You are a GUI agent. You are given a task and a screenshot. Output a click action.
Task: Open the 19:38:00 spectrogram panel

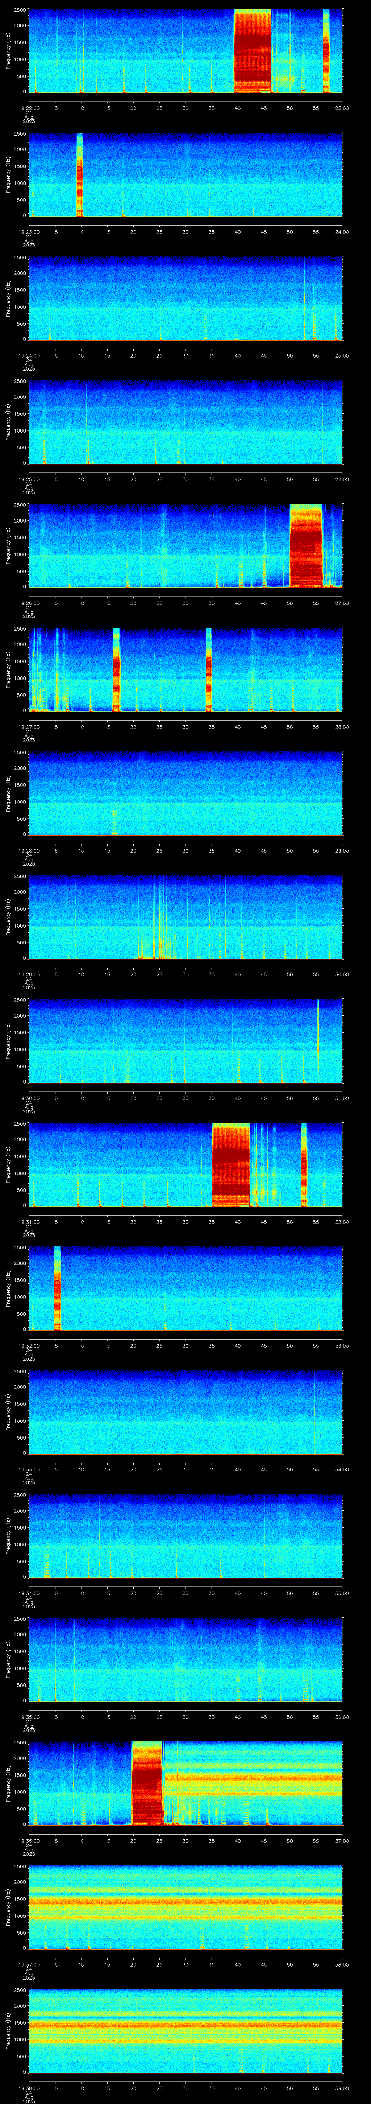185,2031
